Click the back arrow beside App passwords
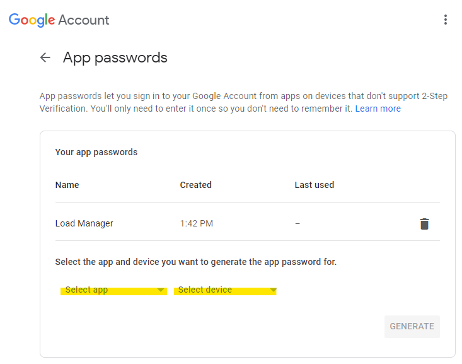 tap(45, 57)
